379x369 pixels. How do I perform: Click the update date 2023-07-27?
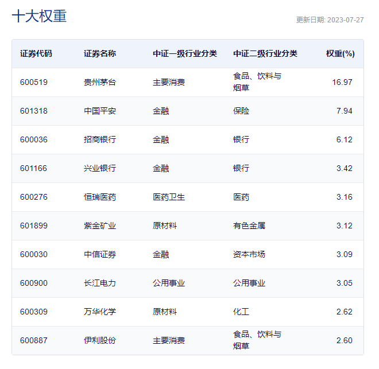pyautogui.click(x=345, y=20)
